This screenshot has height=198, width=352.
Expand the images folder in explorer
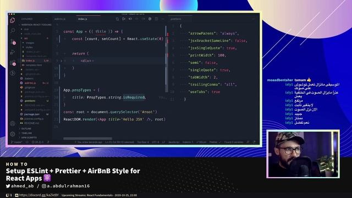point(30,43)
